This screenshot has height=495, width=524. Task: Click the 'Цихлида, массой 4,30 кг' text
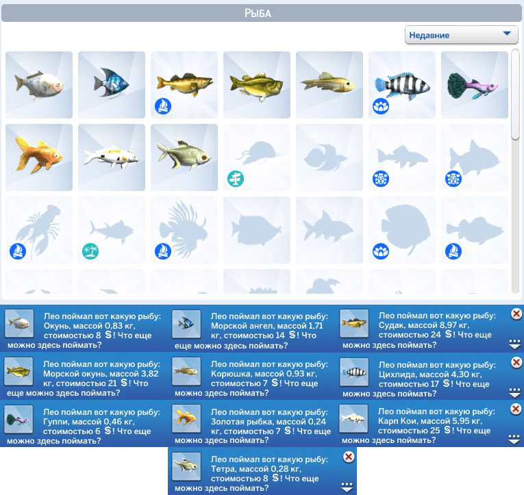coord(430,375)
